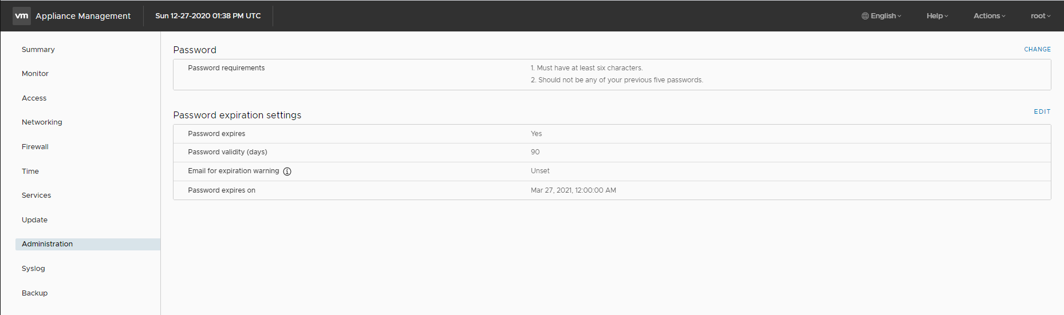Open the Actions dropdown menu
This screenshot has height=315, width=1064.
coord(989,16)
